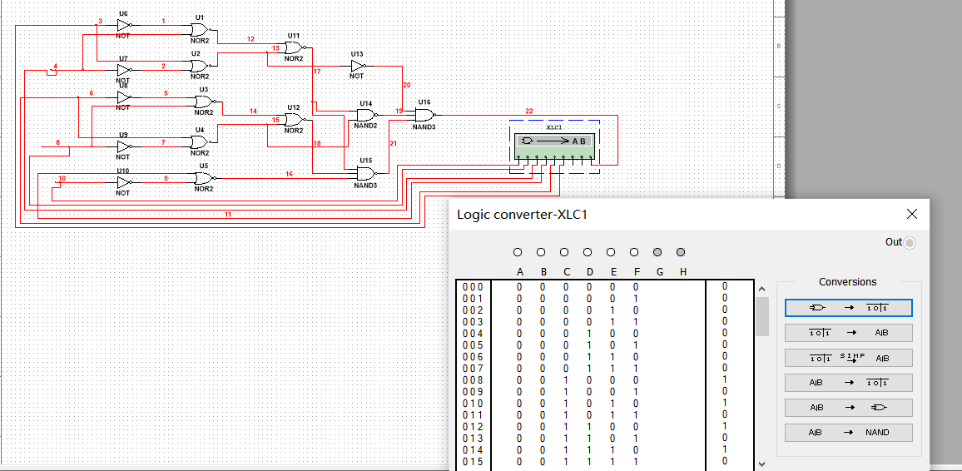
Task: Toggle input C circle in logic converter
Action: (564, 252)
